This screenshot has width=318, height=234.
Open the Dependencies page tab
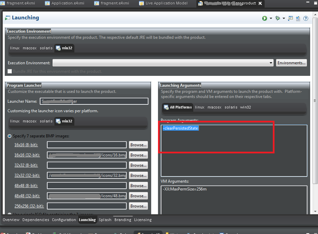click(36, 220)
